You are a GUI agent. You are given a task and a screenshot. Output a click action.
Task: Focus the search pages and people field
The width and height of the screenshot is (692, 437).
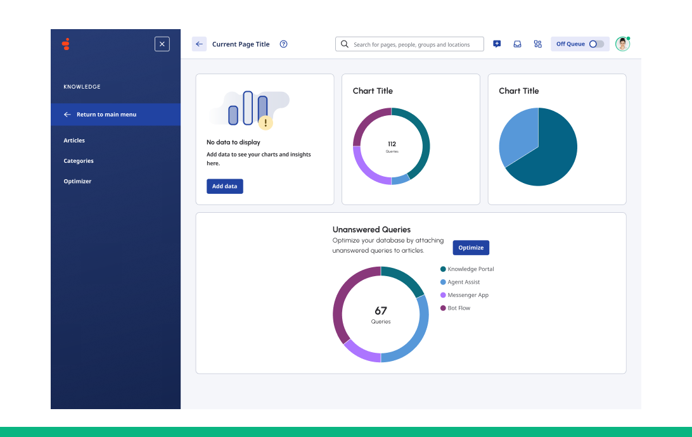415,44
